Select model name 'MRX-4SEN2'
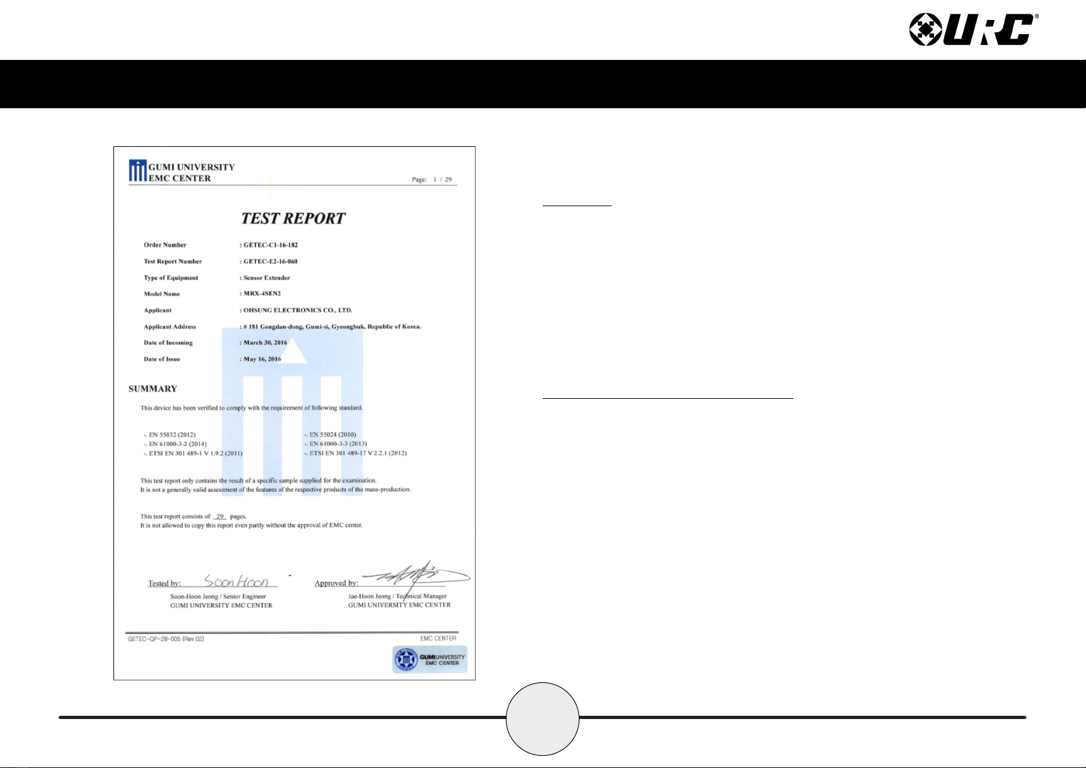Viewport: 1086px width, 768px height. pyautogui.click(x=262, y=294)
